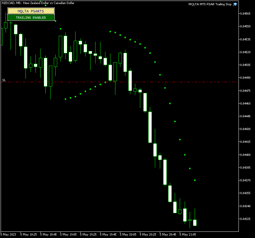Screen dimensions: 255x238
Task: Click the lowest rightmost green PSAR dot
Action: (x=195, y=180)
